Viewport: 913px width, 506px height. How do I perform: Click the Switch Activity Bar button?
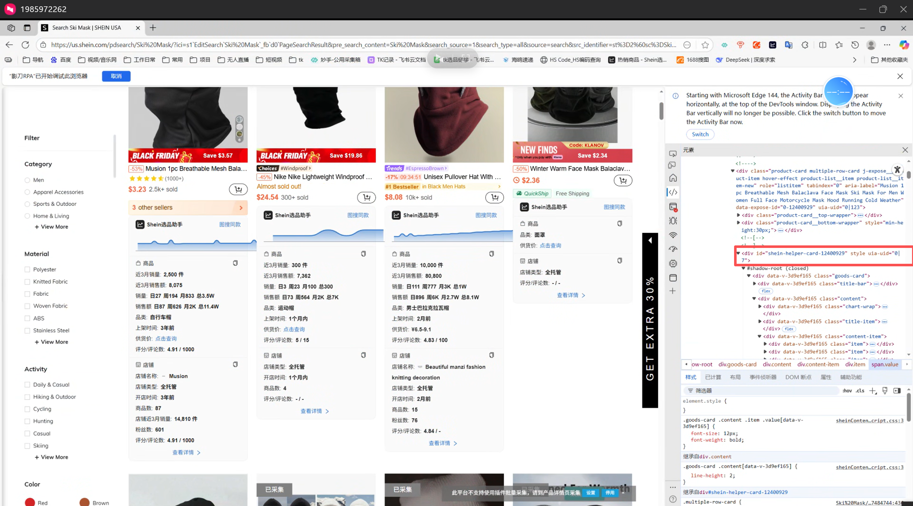[x=700, y=134]
